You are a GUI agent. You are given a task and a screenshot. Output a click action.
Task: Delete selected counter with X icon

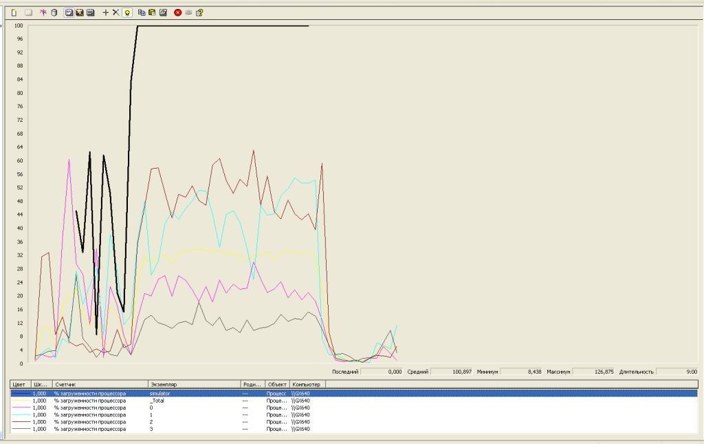click(x=115, y=12)
